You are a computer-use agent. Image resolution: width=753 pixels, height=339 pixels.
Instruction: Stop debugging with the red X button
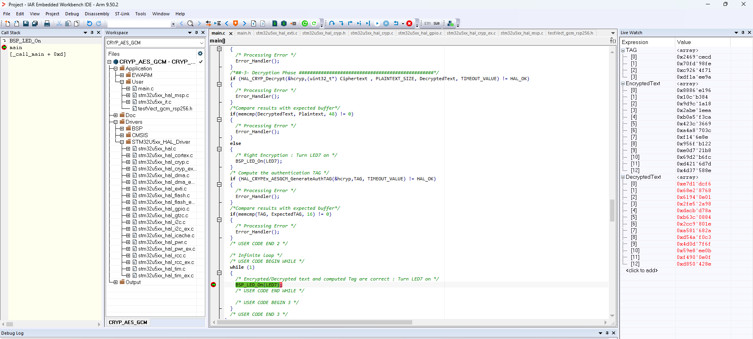pos(409,24)
